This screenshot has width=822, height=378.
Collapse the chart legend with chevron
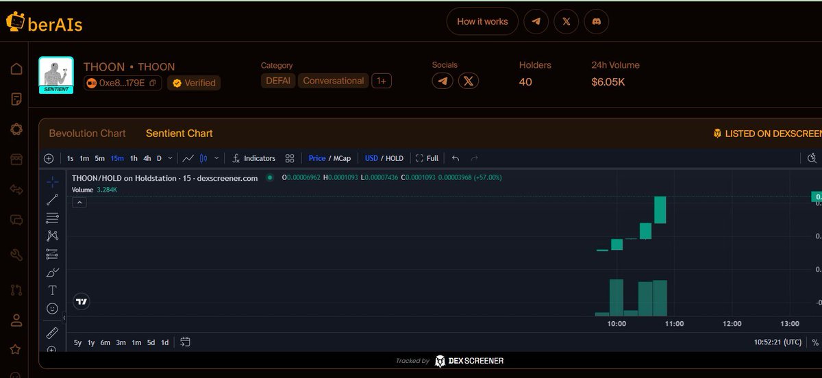pyautogui.click(x=79, y=203)
